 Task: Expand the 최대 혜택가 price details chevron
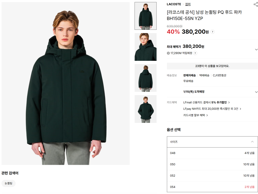(x=256, y=50)
